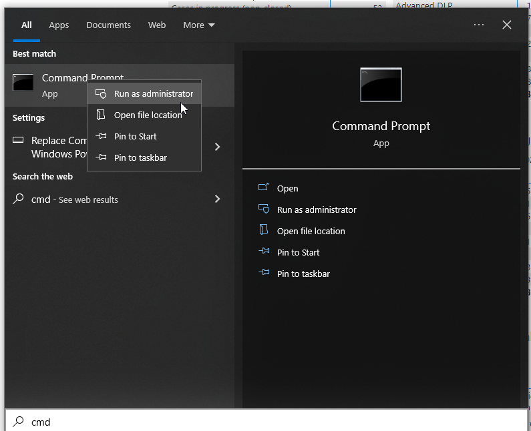Viewport: 531px width, 431px height.
Task: Close the search panel with the X button
Action: (507, 25)
